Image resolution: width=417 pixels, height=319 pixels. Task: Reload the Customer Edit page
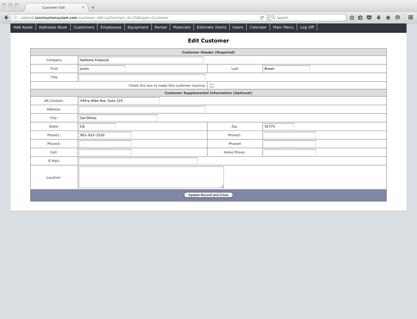coord(262,18)
